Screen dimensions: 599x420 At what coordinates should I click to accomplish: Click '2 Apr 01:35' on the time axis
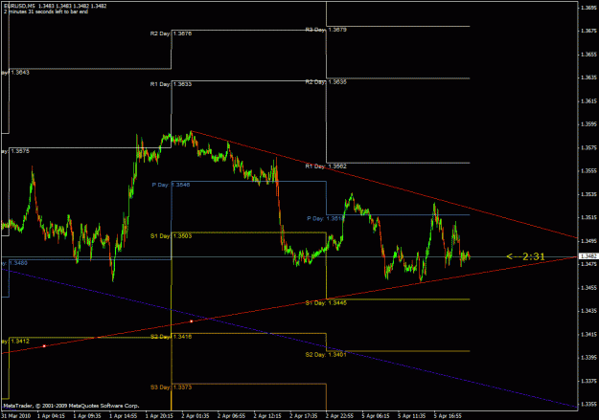(196, 416)
